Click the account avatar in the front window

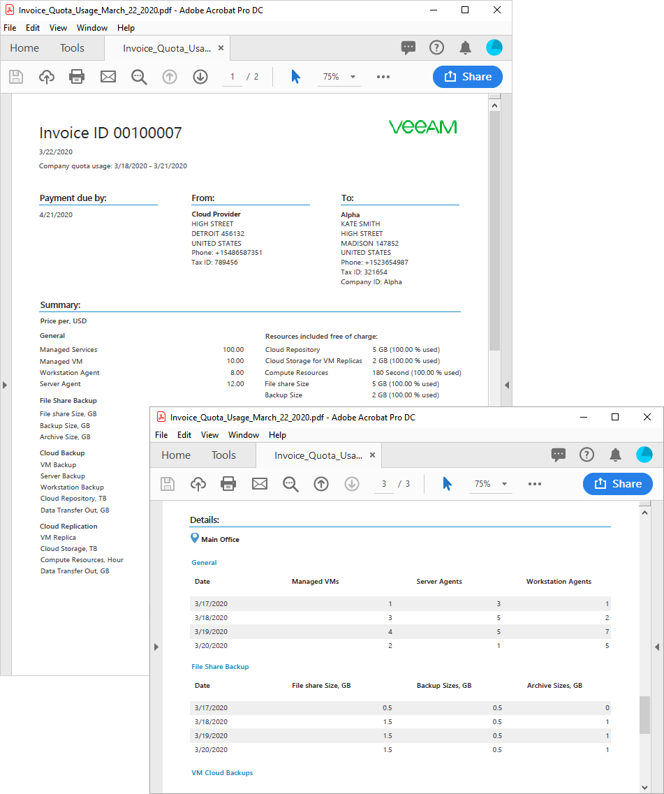pos(644,455)
